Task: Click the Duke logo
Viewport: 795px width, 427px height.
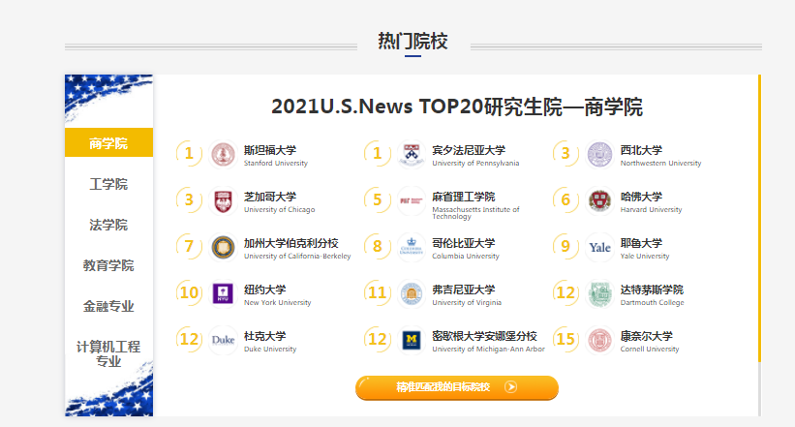Action: click(x=223, y=340)
